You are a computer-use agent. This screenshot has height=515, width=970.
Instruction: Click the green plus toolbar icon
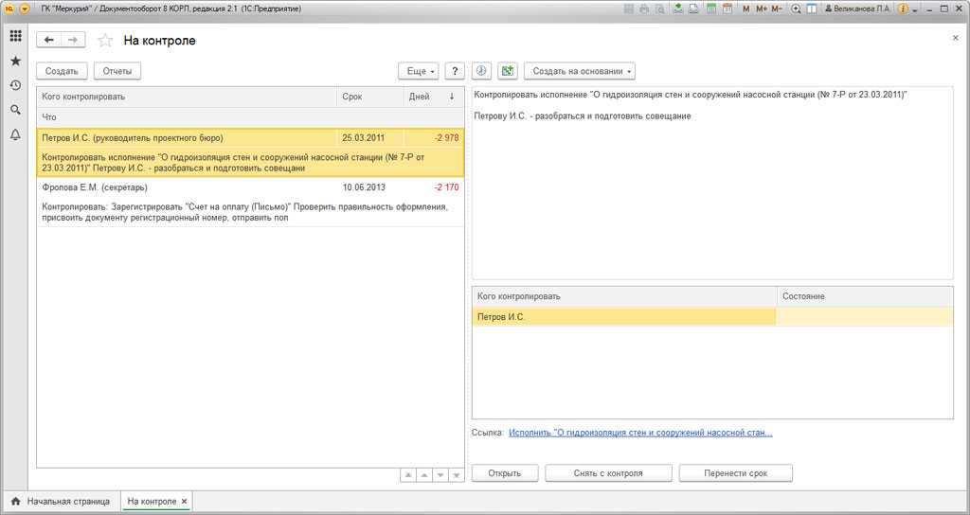pyautogui.click(x=507, y=71)
